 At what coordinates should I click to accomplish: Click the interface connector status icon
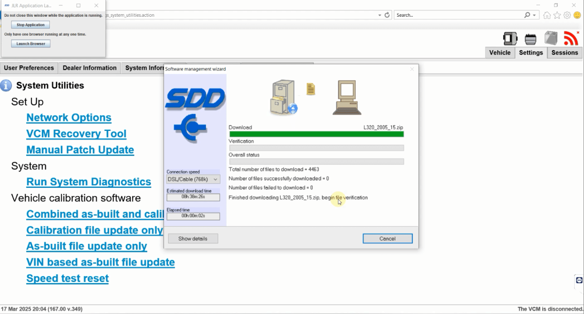tap(531, 38)
